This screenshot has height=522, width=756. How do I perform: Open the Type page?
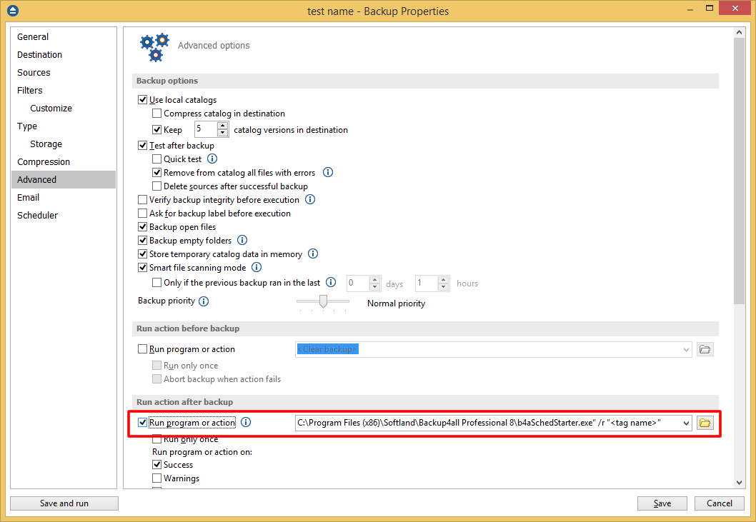point(27,126)
